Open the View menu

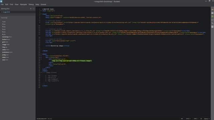pos(16,4)
